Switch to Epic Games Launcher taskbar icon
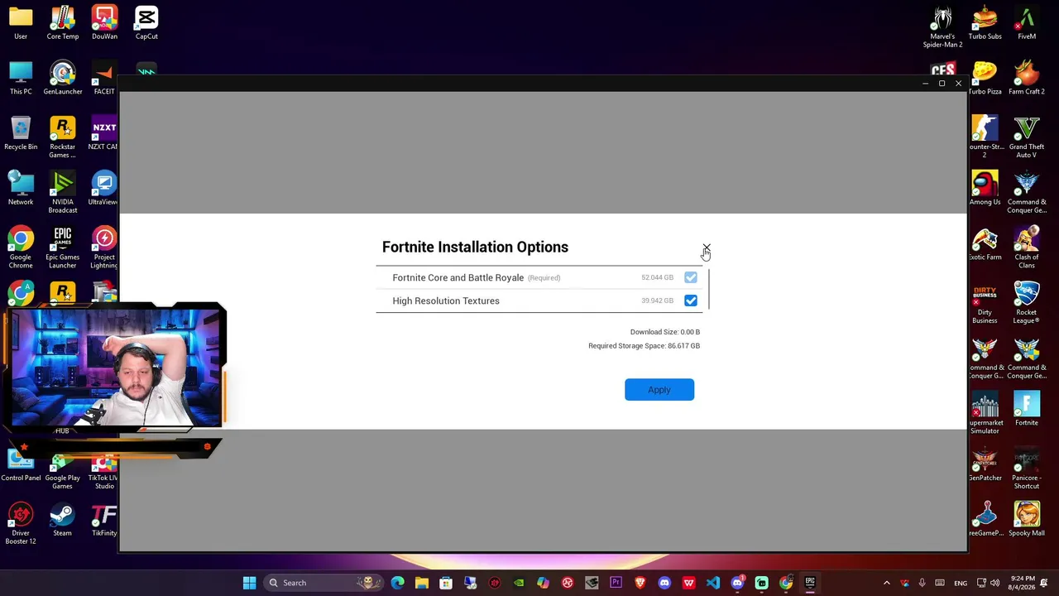Viewport: 1059px width, 596px height. (810, 583)
